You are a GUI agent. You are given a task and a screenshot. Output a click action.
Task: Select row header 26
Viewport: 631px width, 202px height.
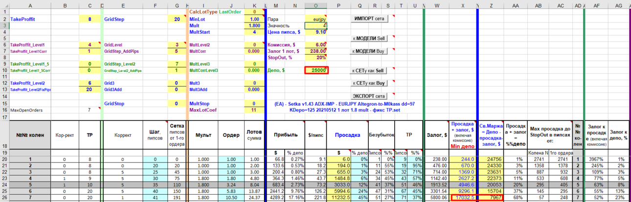(x=4, y=198)
